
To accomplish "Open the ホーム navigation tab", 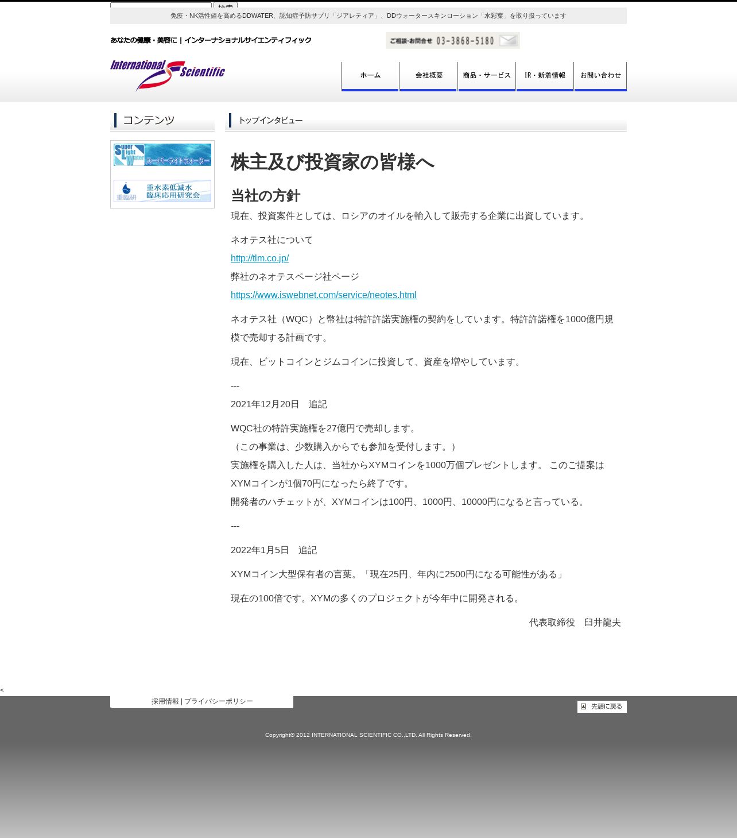I will (x=370, y=76).
